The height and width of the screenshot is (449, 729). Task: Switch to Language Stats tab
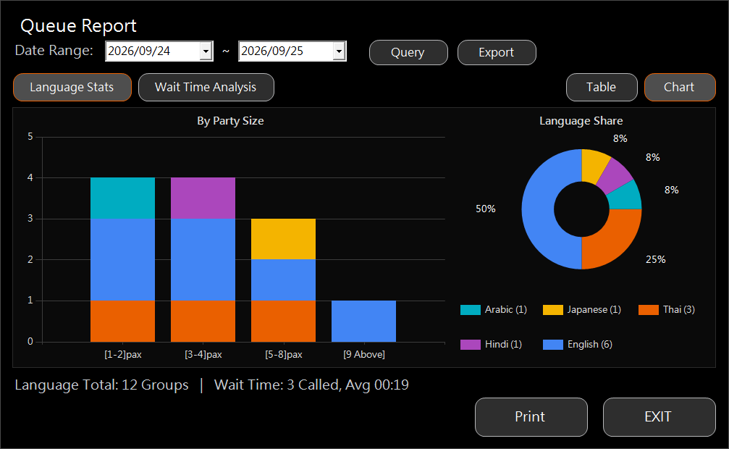click(72, 87)
